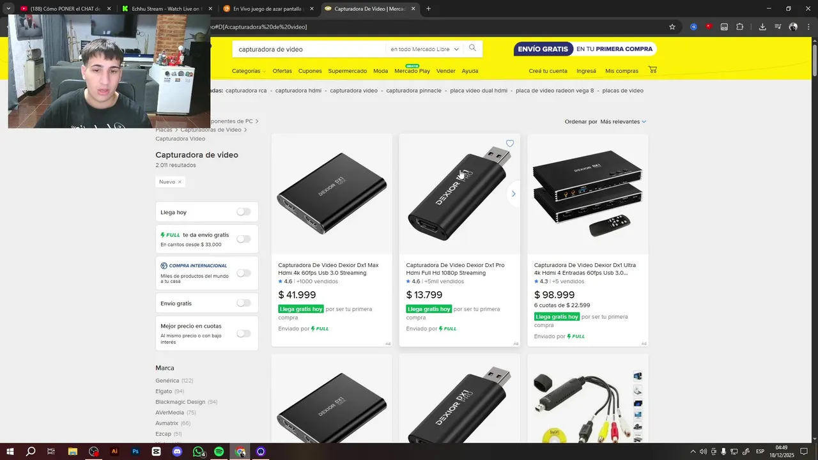Filter by brand Blackmagic Design
Viewport: 818px width, 460px height.
point(180,402)
